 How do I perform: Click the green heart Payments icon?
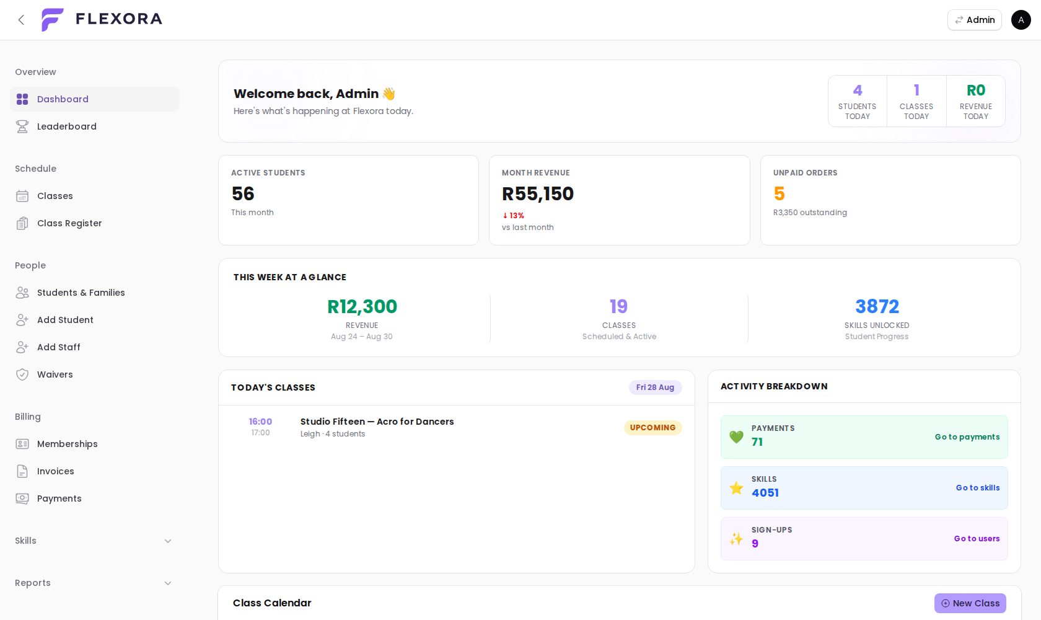(x=736, y=437)
